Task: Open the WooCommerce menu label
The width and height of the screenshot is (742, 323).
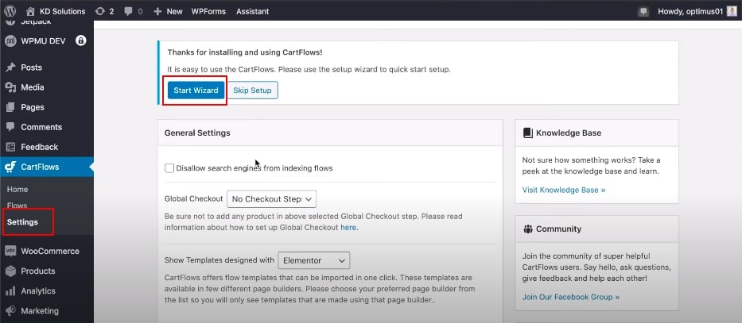Action: point(50,252)
